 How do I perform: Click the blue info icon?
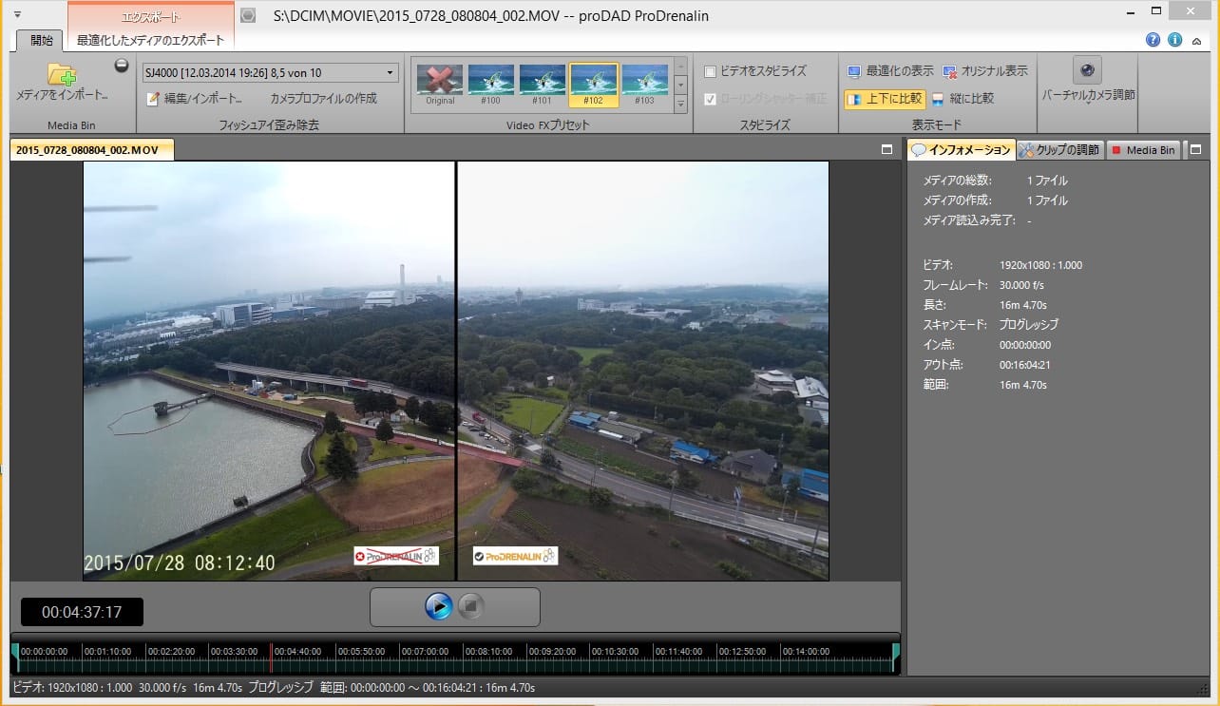[1174, 40]
